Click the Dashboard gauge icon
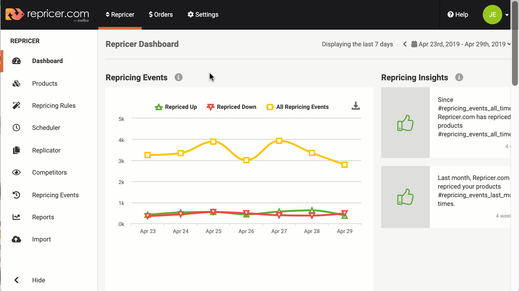519x291 pixels. (x=16, y=61)
